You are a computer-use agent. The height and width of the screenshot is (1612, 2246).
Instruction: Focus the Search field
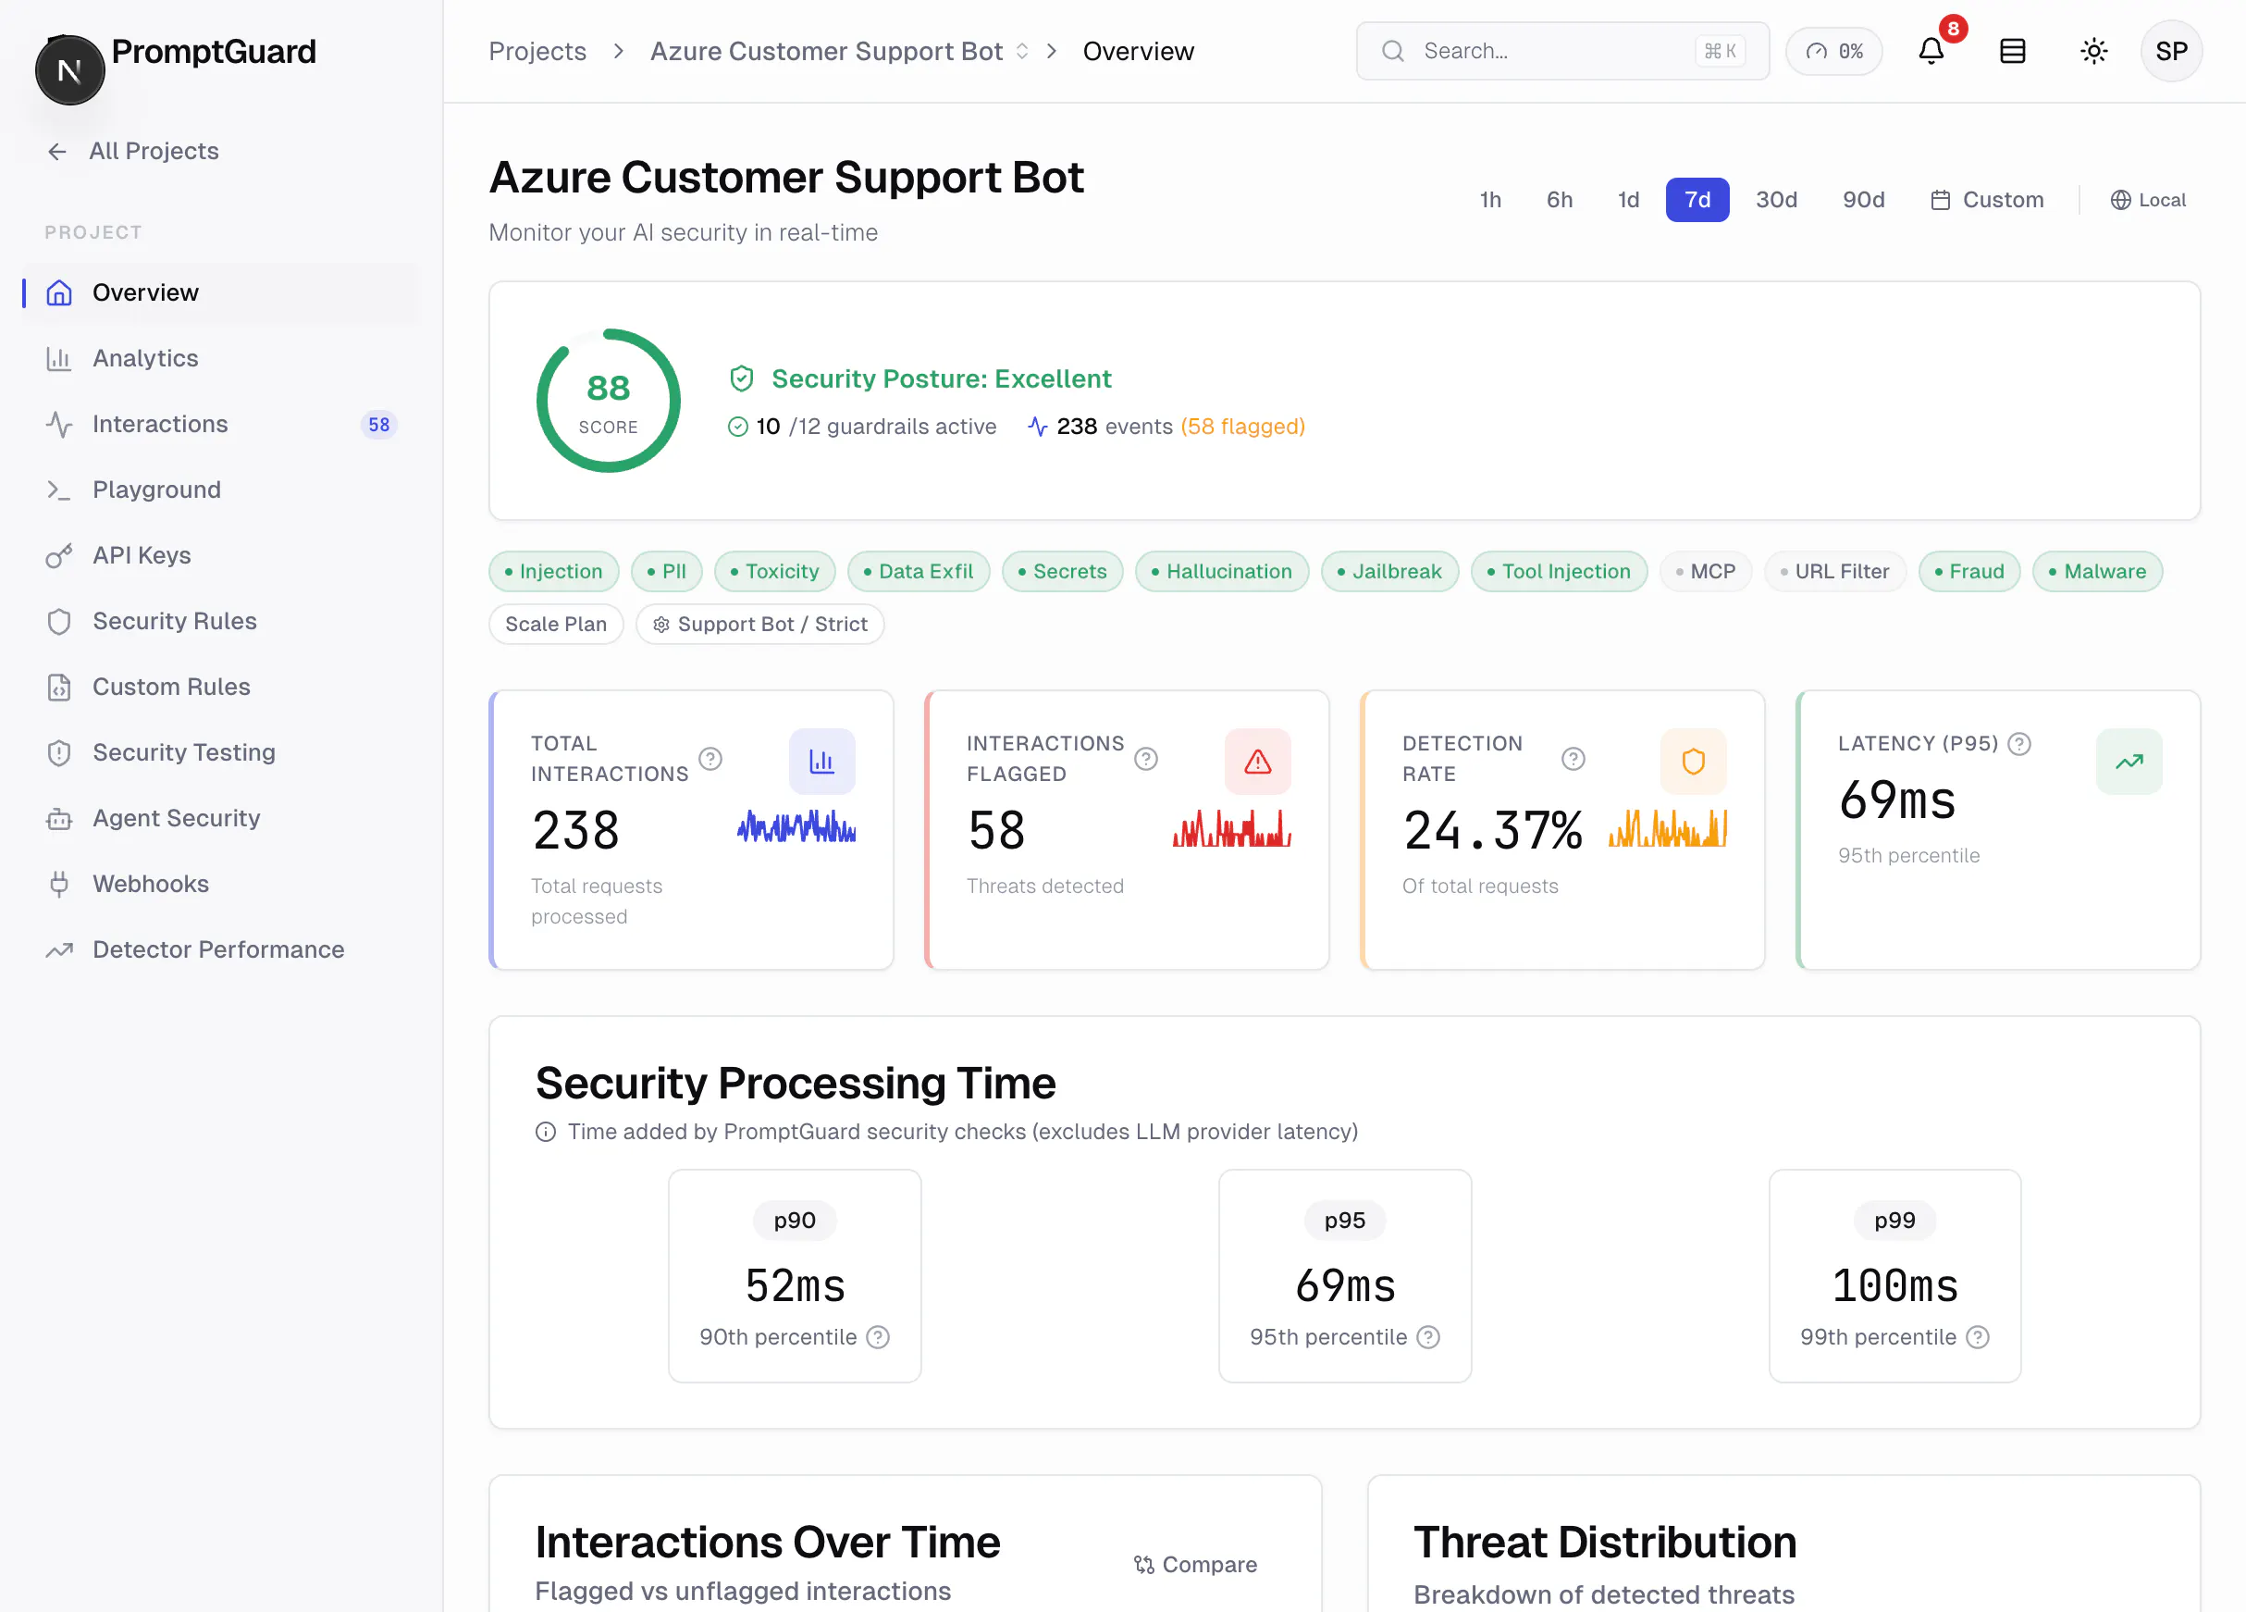click(1561, 51)
